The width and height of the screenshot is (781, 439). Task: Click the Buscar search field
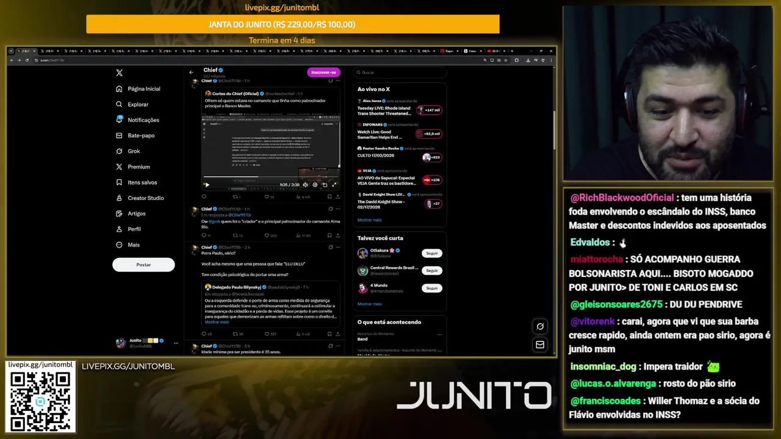(400, 73)
